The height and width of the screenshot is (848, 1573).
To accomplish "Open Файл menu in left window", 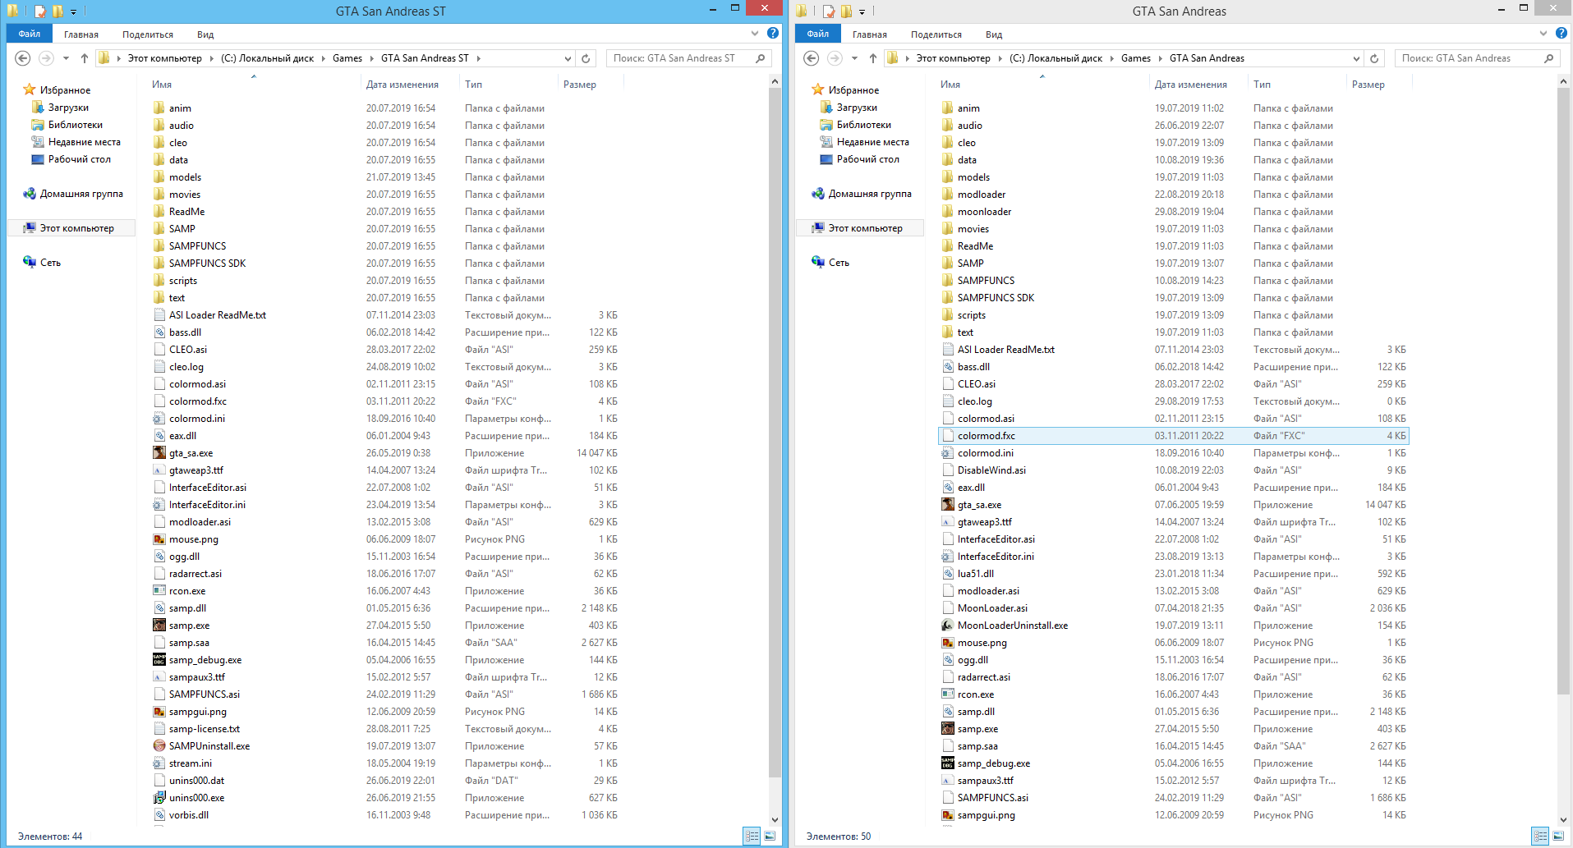I will click(30, 34).
